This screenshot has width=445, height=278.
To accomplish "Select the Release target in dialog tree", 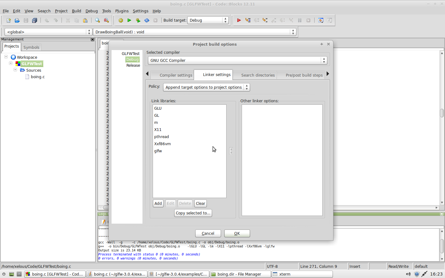I will click(x=133, y=65).
